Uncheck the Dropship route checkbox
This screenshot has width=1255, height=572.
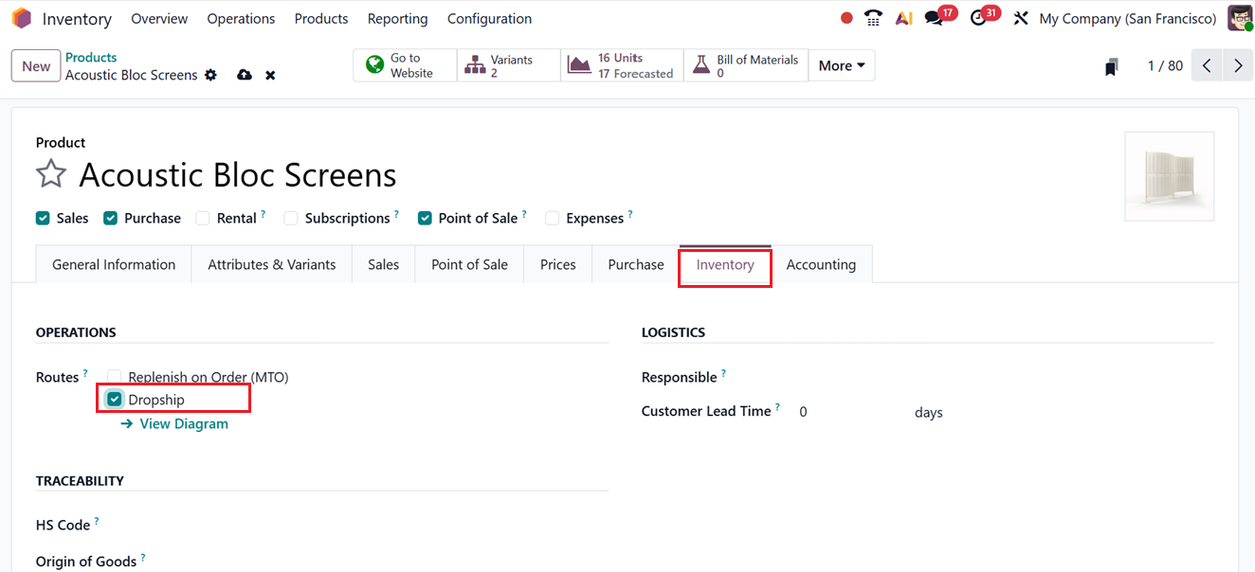tap(115, 400)
